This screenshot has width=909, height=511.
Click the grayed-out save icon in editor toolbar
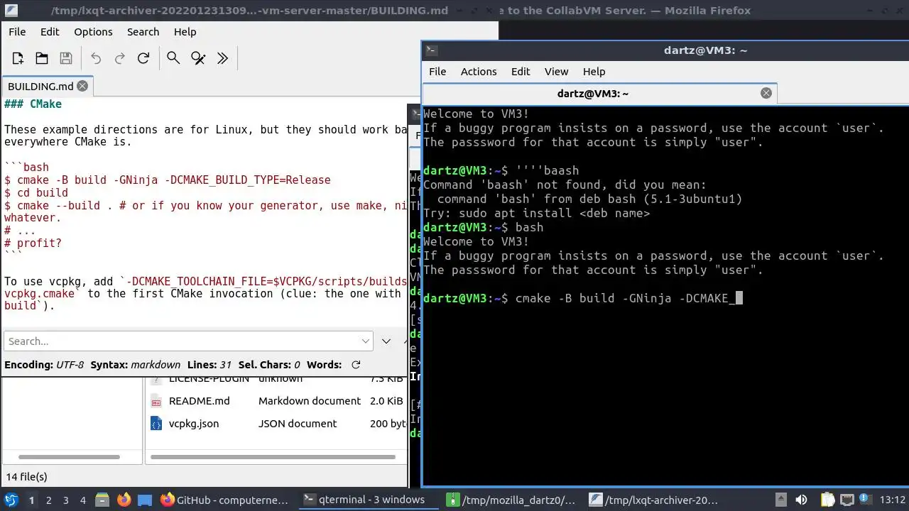pyautogui.click(x=66, y=58)
